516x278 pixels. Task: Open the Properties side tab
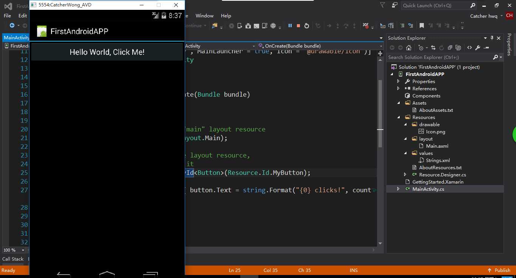[509, 45]
